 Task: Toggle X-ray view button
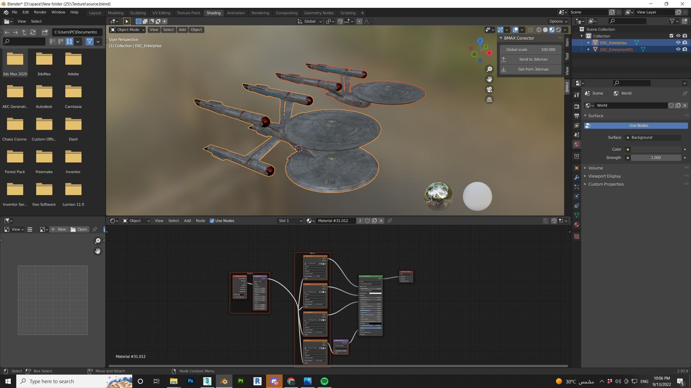[x=530, y=30]
